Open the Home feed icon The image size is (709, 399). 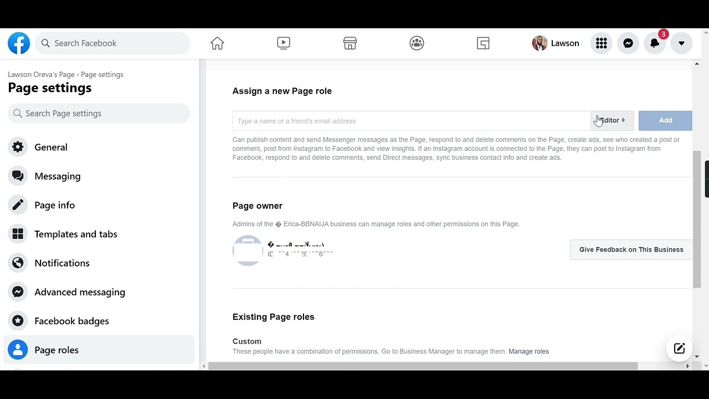[217, 43]
